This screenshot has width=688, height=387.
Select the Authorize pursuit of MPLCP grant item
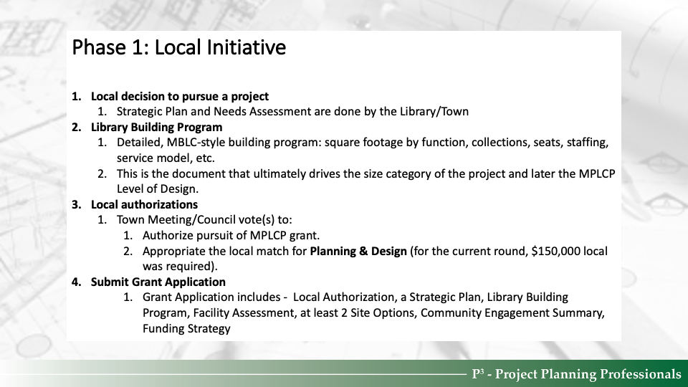(x=231, y=235)
